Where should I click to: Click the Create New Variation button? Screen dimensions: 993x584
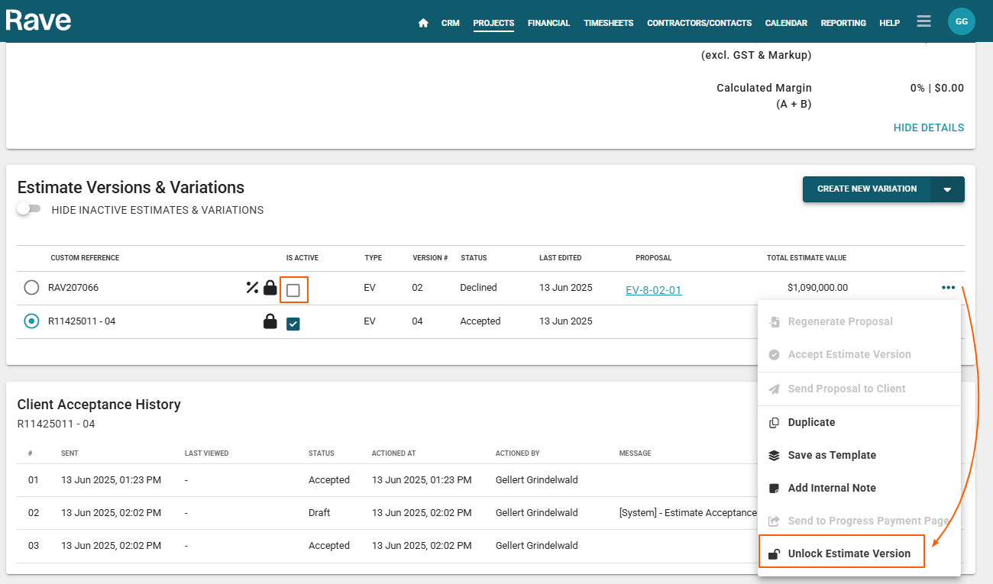point(866,189)
